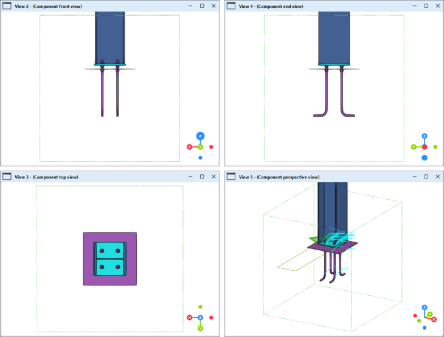Select the left hooked anchor rod in View 4
The image size is (444, 337).
click(x=326, y=90)
